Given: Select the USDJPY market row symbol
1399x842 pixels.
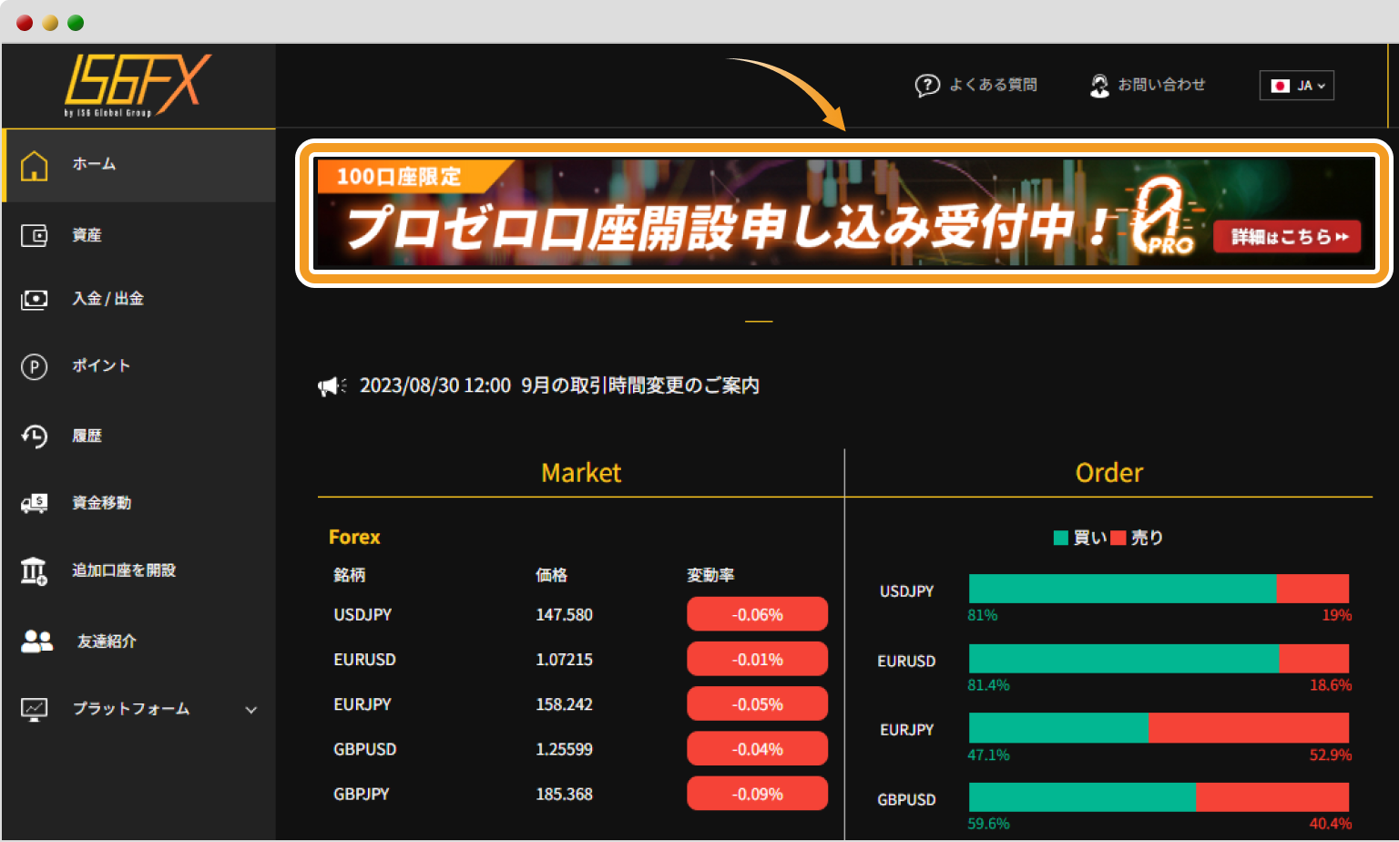Looking at the screenshot, I should 363,615.
